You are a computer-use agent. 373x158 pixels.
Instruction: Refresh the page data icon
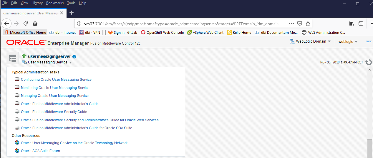pos(368,62)
